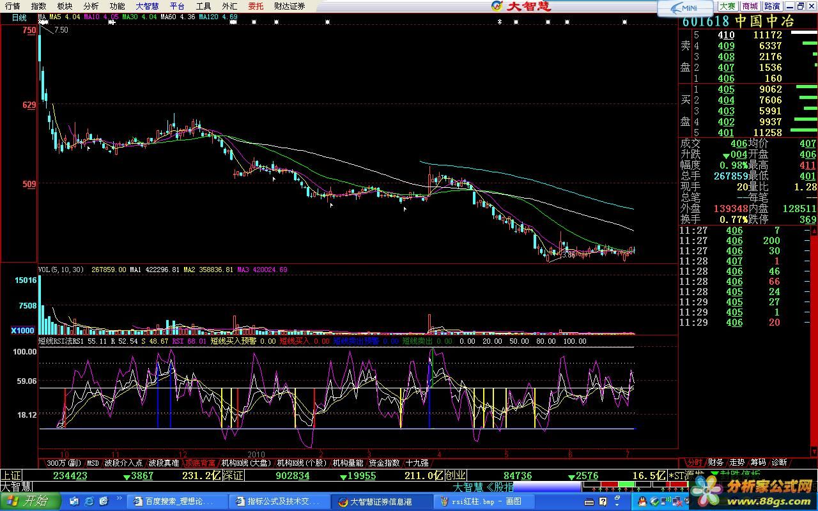Select the 300万(副) indicator tab
The width and height of the screenshot is (818, 511).
(64, 462)
